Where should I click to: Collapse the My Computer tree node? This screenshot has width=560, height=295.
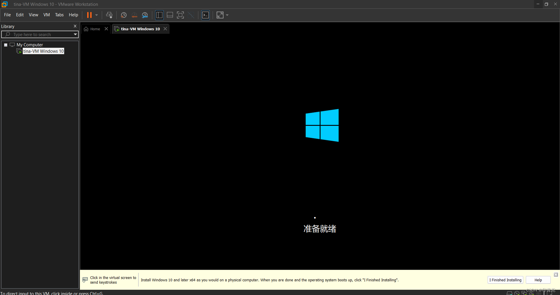pyautogui.click(x=6, y=45)
